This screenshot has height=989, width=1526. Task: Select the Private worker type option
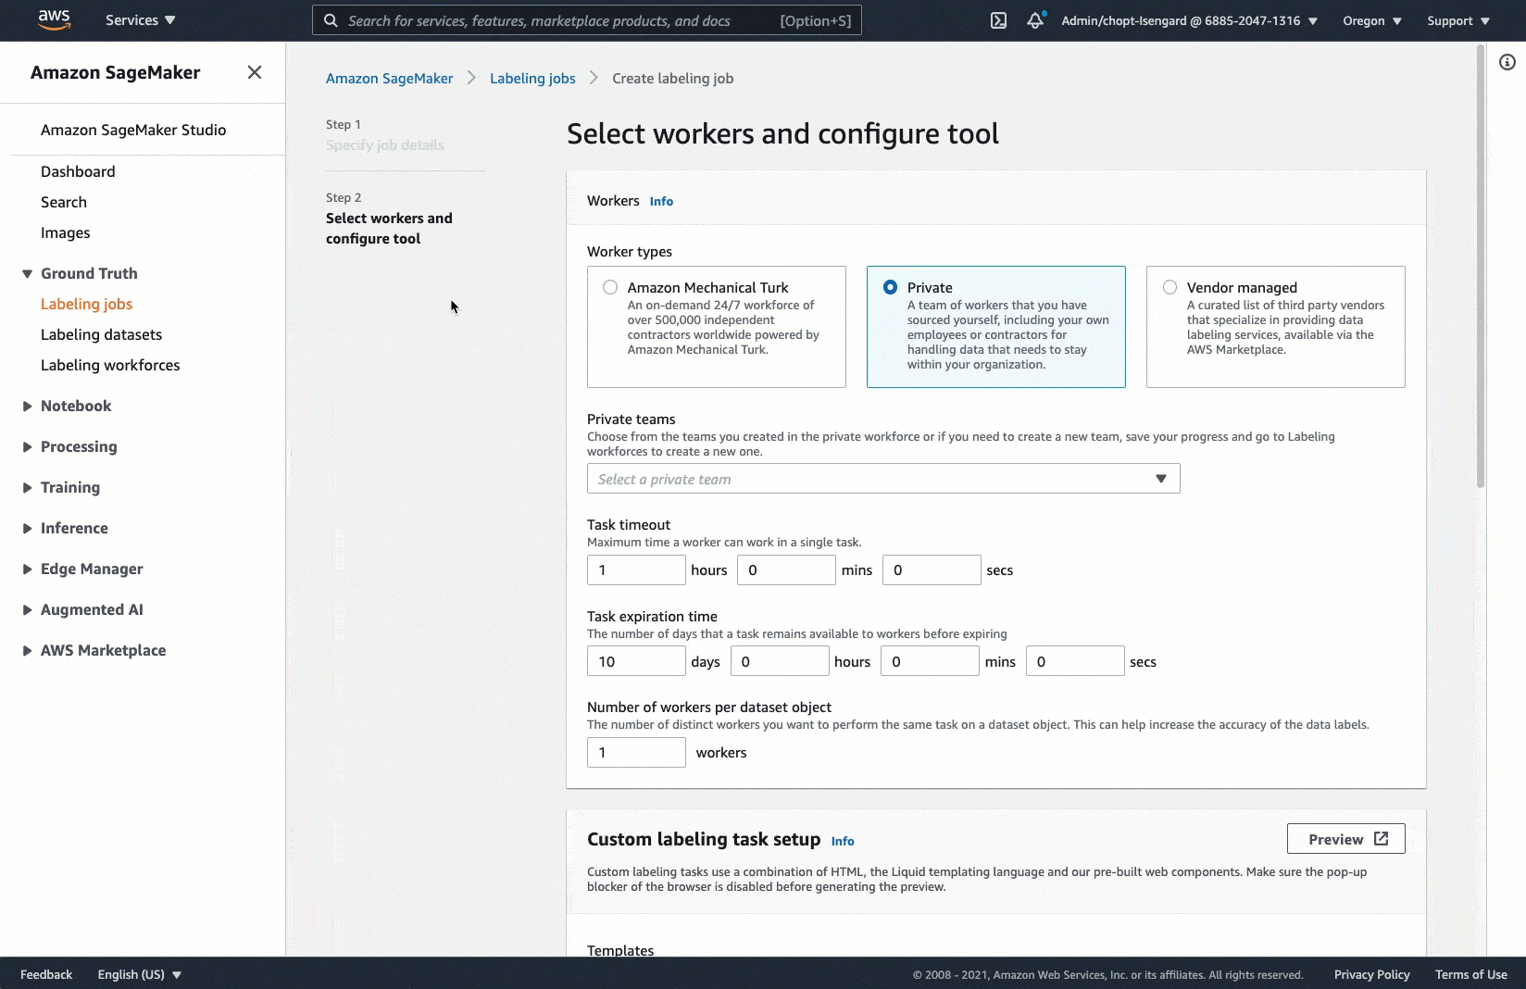890,288
